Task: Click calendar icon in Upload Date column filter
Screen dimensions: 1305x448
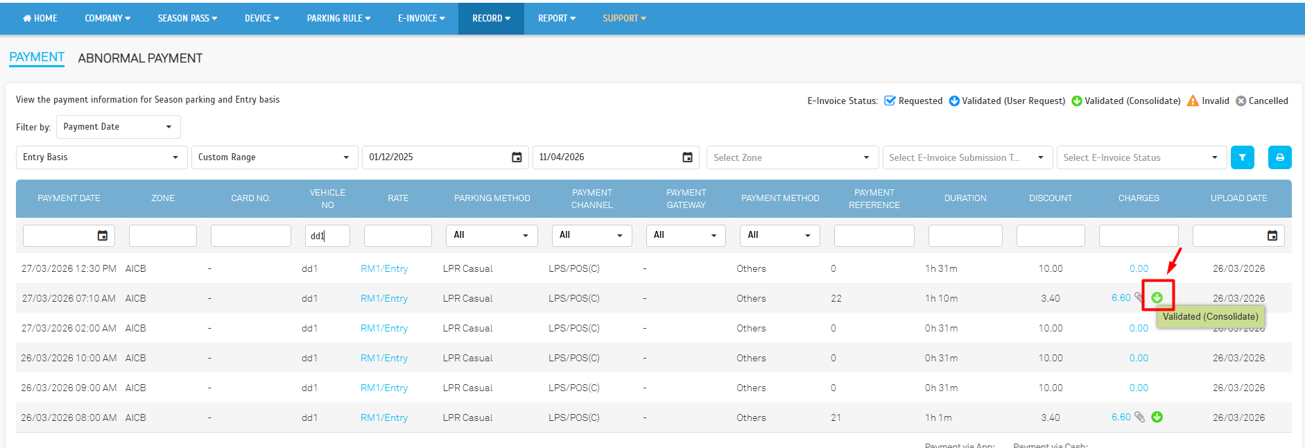Action: (x=1272, y=236)
